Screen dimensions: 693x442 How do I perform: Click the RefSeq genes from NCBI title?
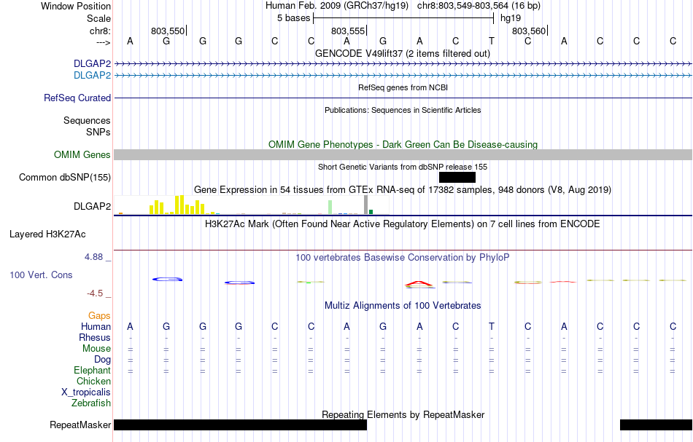pos(403,87)
